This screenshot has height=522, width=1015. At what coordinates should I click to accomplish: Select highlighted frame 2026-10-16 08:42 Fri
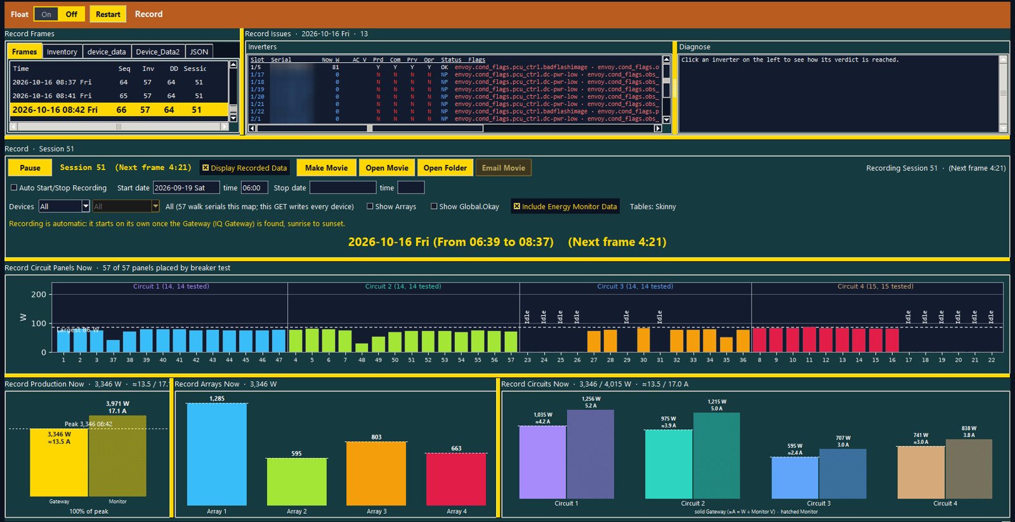click(119, 110)
